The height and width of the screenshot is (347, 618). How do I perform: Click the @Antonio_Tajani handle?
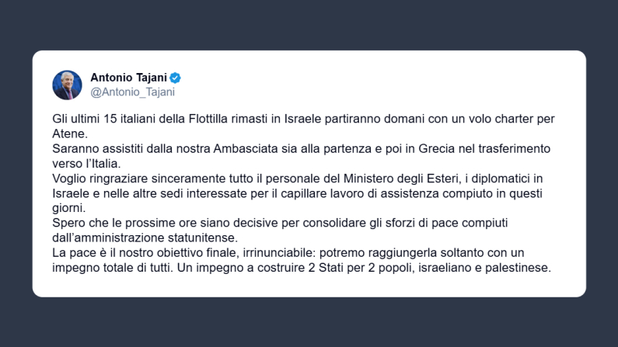[132, 92]
